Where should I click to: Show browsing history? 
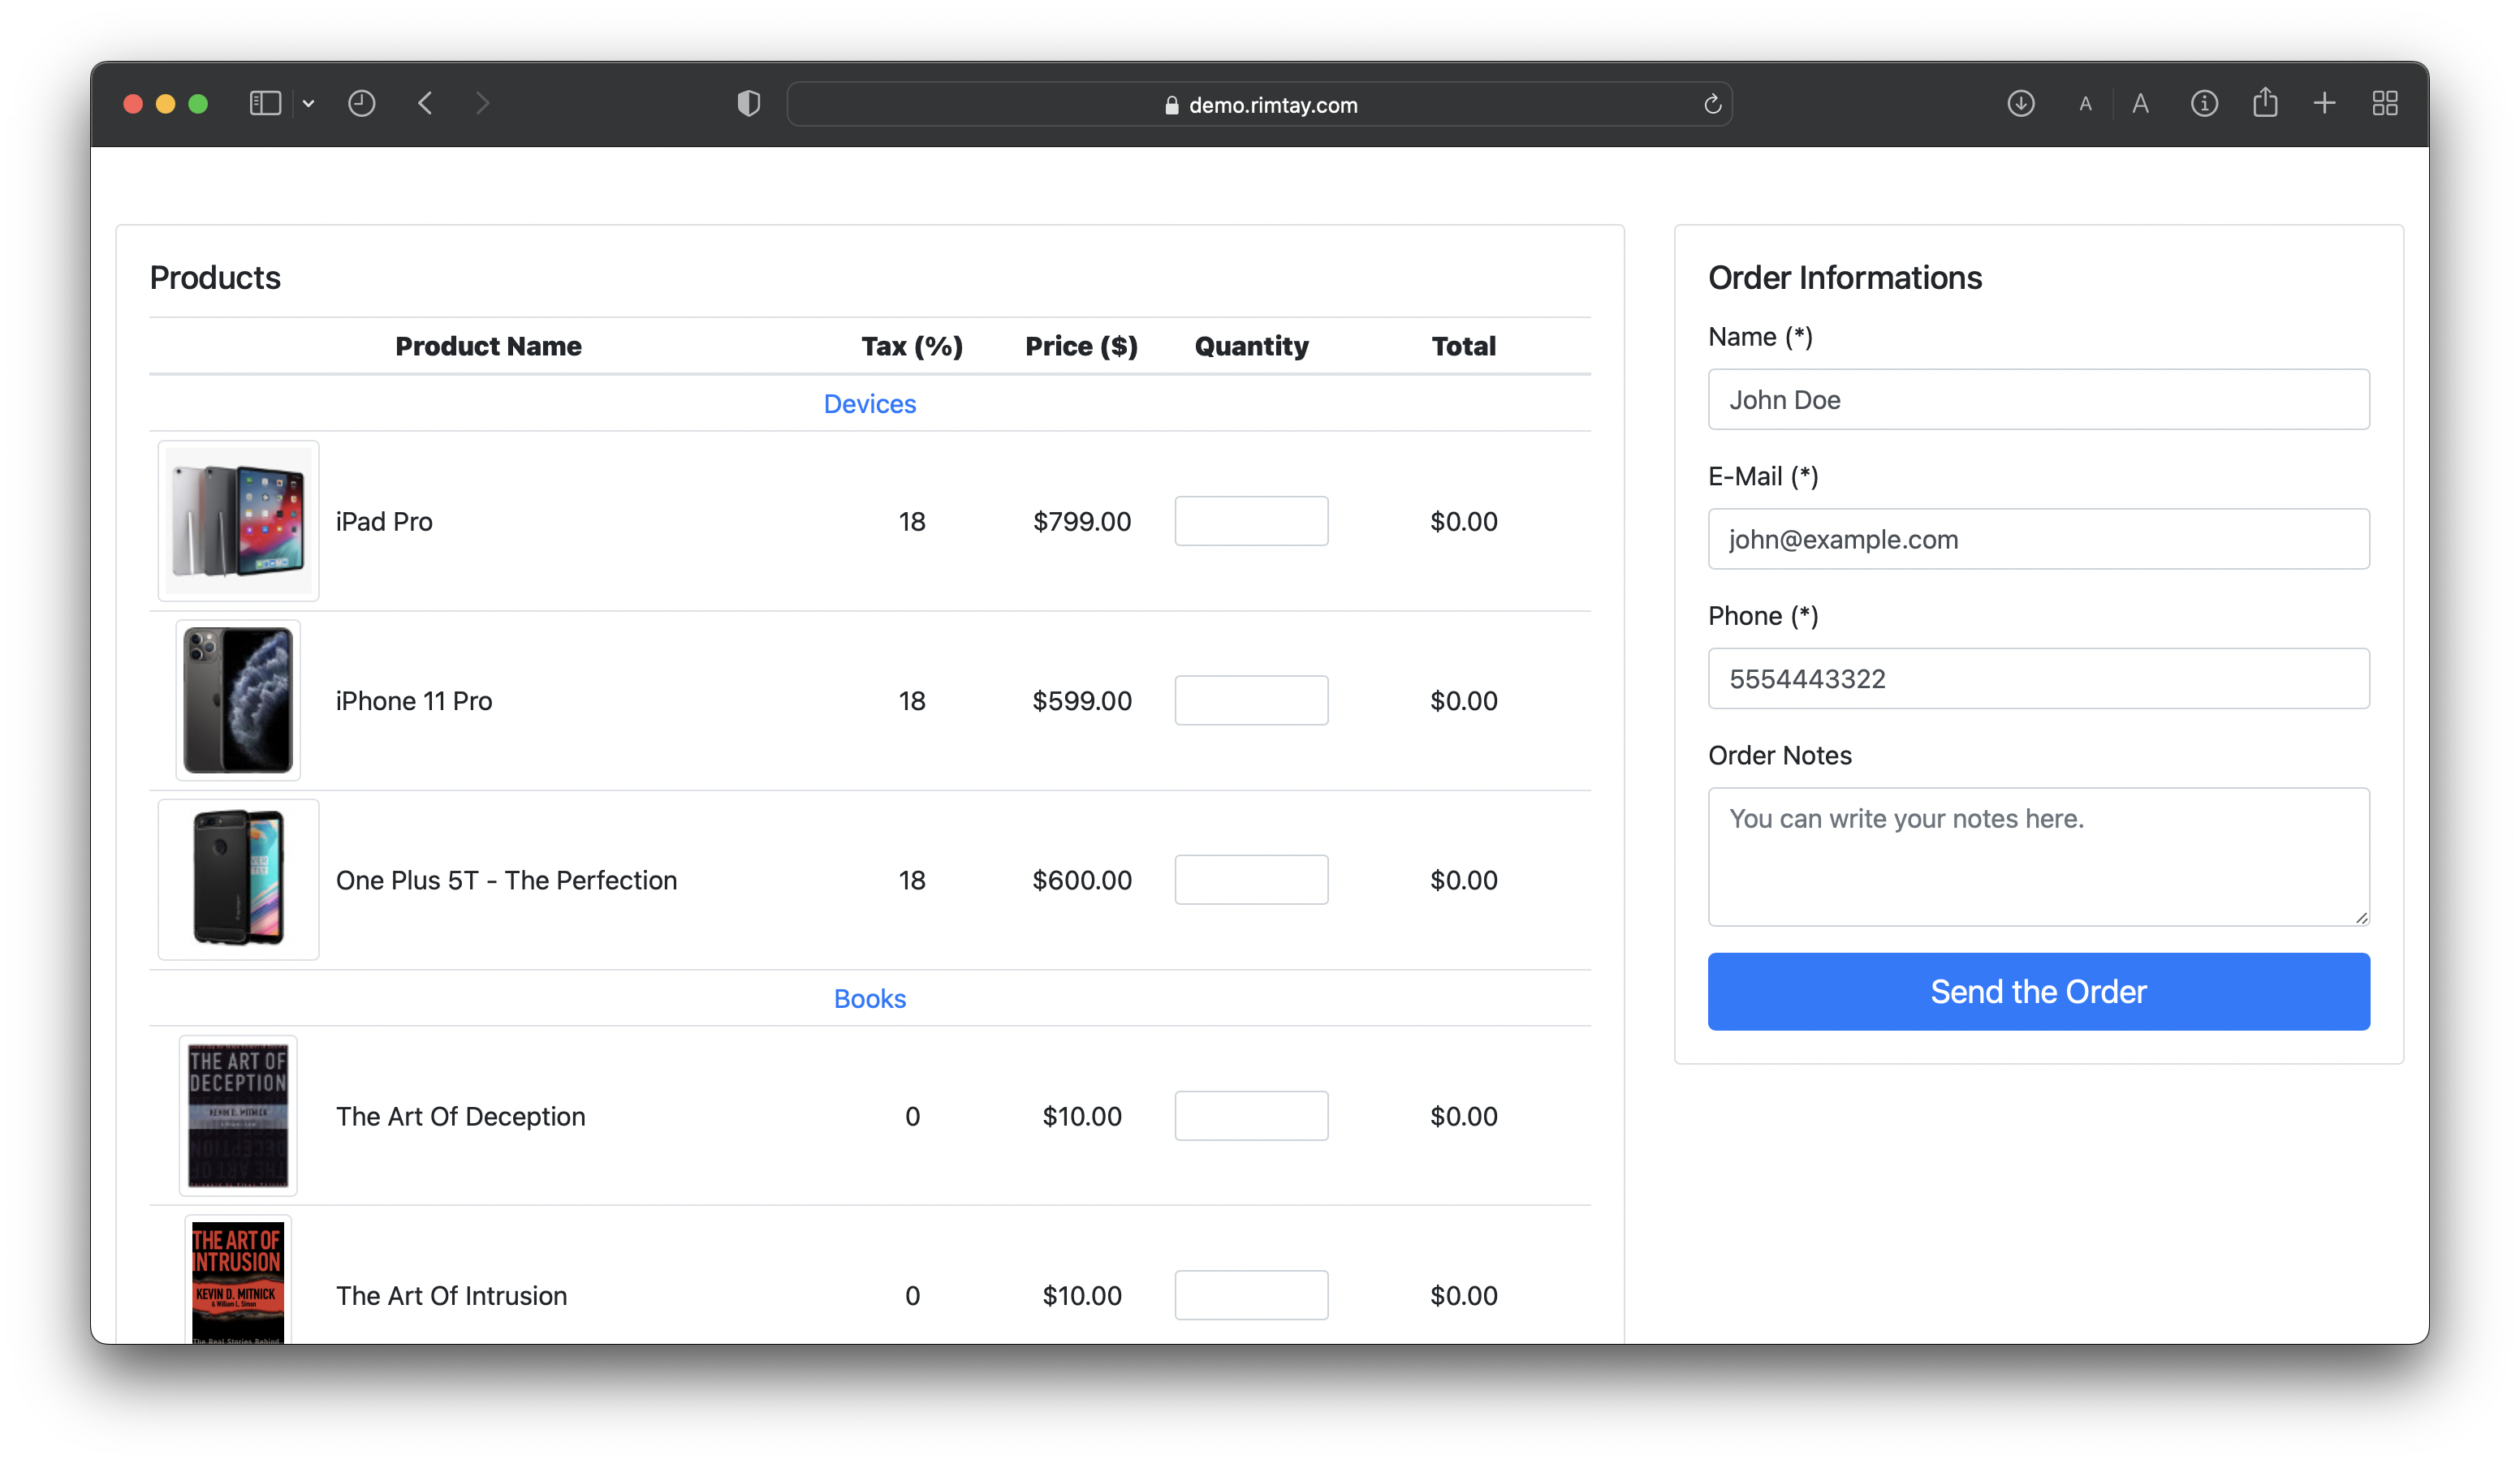[x=362, y=103]
